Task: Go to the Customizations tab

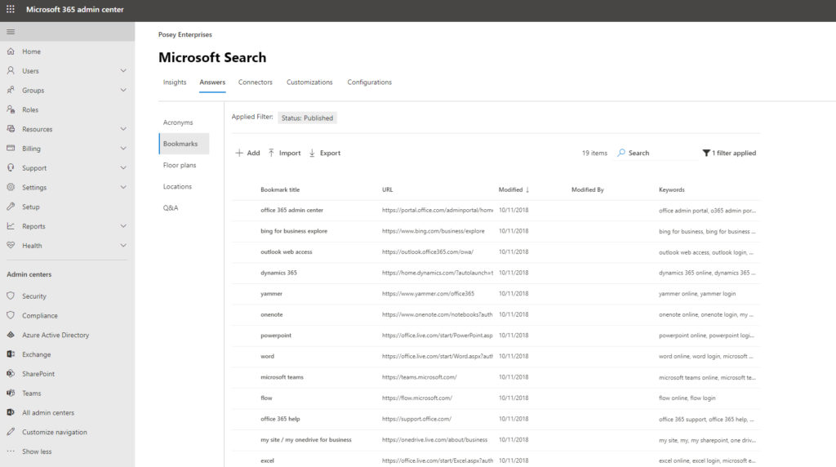Action: point(309,82)
